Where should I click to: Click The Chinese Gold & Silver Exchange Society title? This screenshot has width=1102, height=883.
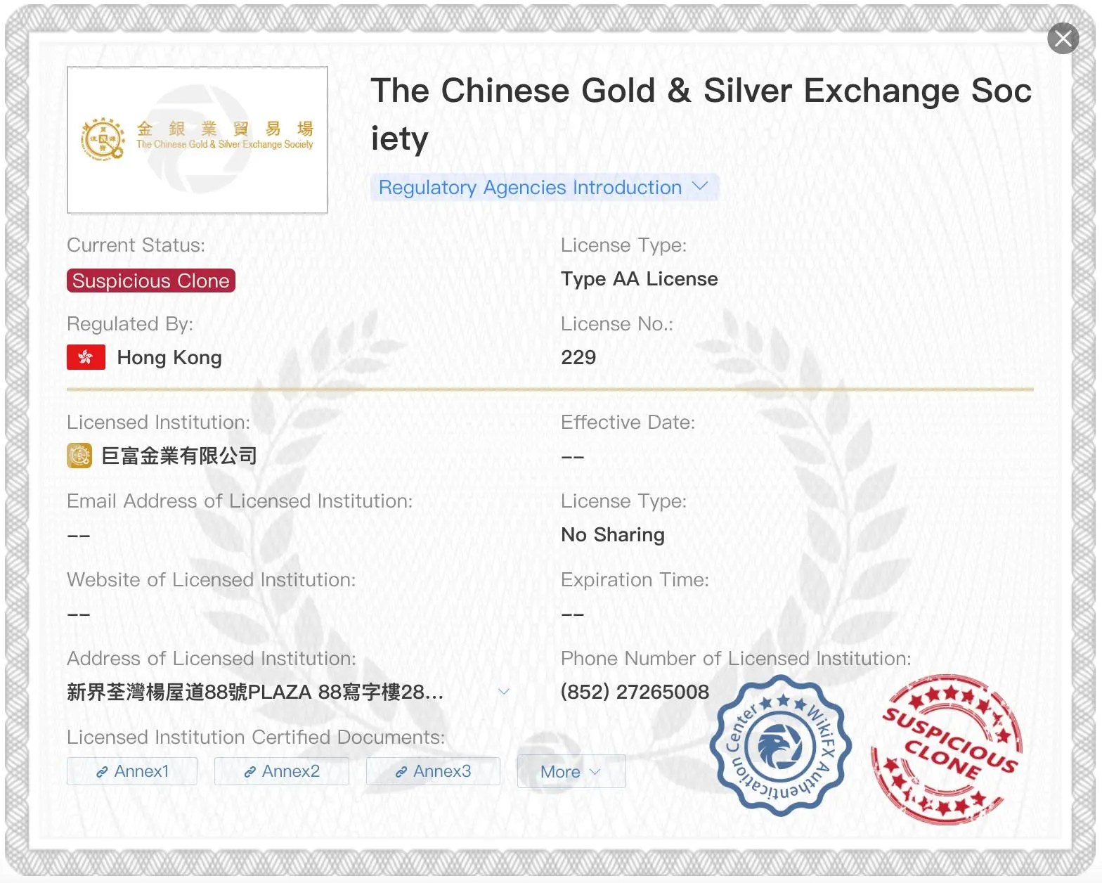tap(701, 114)
